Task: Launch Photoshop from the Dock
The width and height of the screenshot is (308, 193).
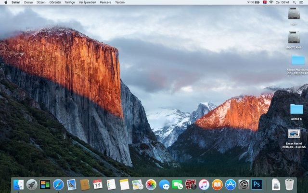Action: point(257,184)
